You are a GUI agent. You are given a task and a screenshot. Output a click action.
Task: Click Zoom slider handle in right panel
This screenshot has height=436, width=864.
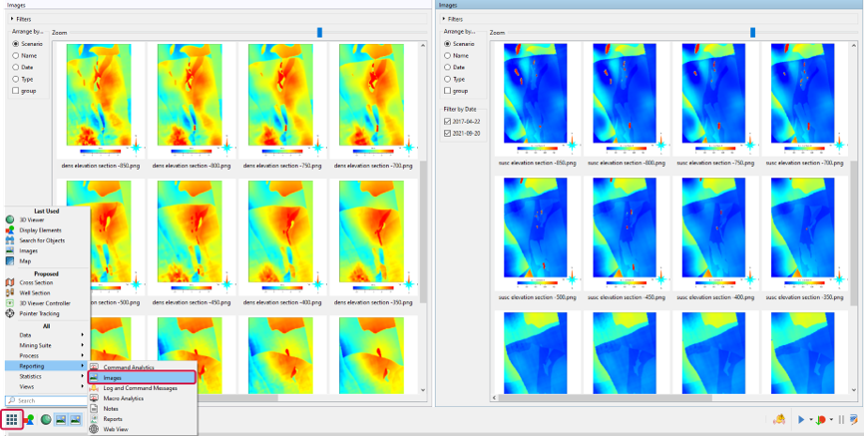click(x=752, y=33)
